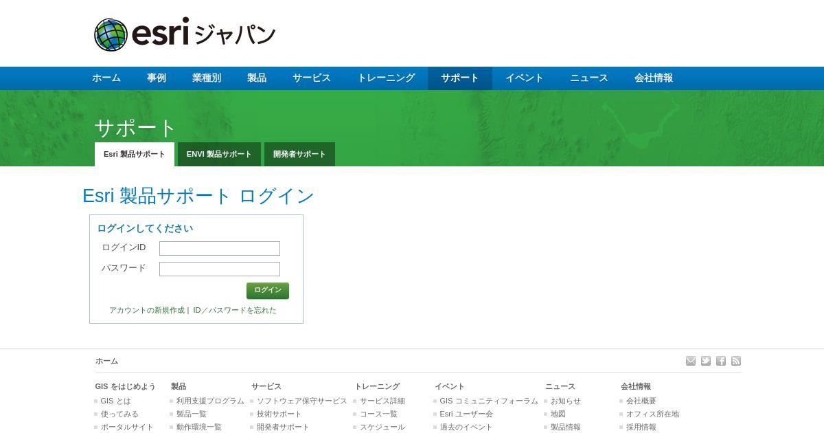Open the footer 採用情報 link
Image resolution: width=824 pixels, height=433 pixels.
[641, 427]
